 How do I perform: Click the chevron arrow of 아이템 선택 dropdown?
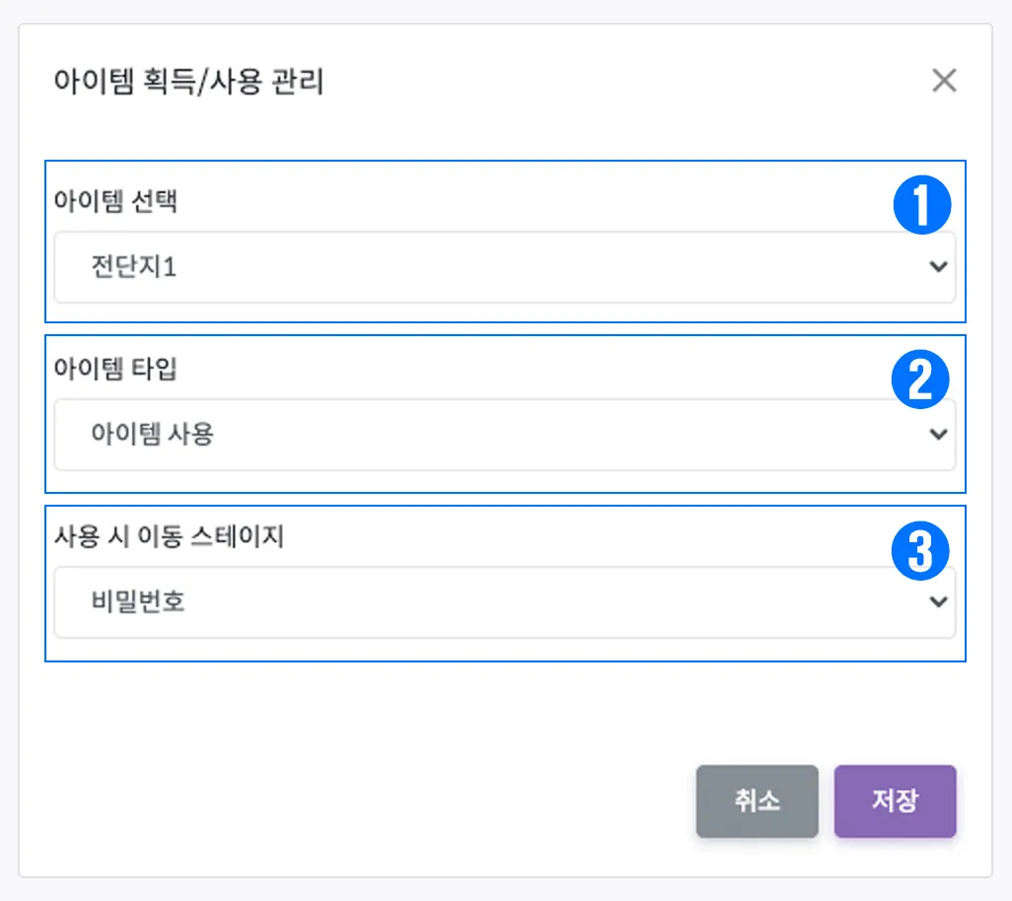tap(938, 267)
